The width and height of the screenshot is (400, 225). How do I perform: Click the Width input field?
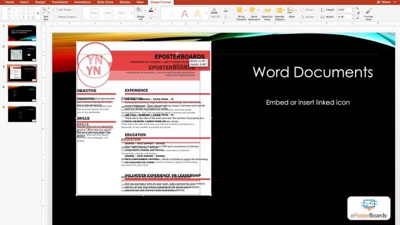[x=344, y=17]
